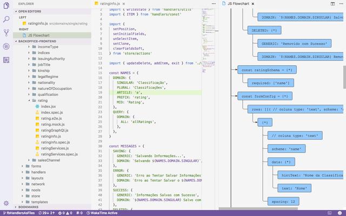The image size is (346, 216).
Task: Click the 'spacing: 12' flowchart node
Action: coord(283,201)
